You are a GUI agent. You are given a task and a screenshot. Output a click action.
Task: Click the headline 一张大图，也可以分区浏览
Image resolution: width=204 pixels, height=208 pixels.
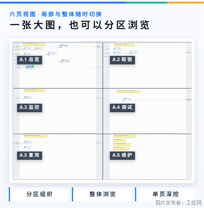80,25
